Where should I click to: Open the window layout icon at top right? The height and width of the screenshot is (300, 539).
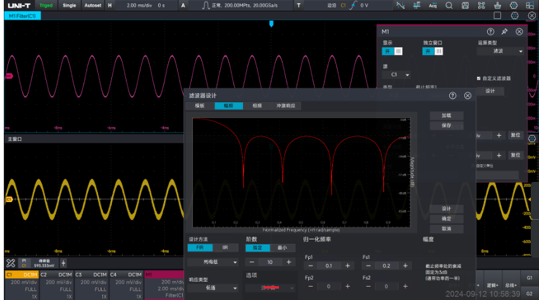tap(530, 5)
